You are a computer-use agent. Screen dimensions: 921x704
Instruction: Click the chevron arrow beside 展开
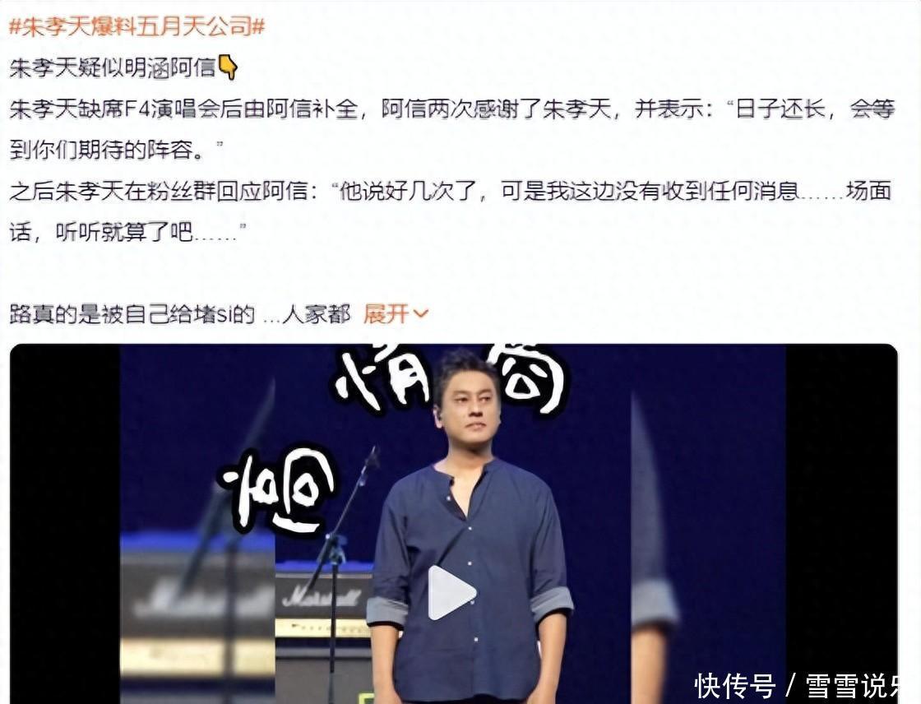click(420, 314)
